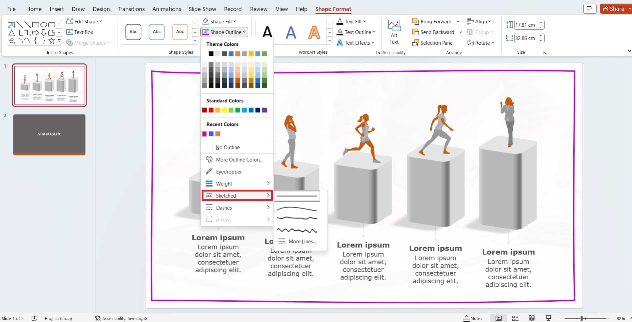Image resolution: width=632 pixels, height=322 pixels.
Task: Toggle the Notes pane from status bar
Action: (473, 318)
